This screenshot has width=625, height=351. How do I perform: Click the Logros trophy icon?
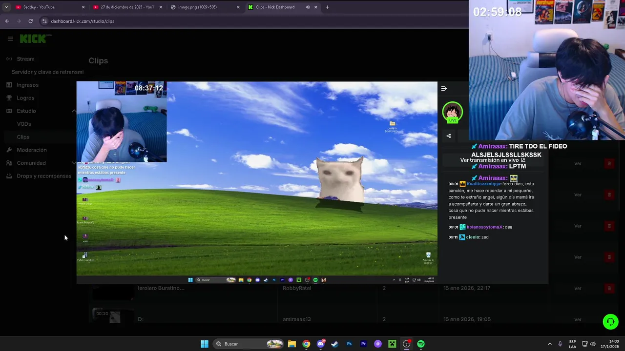[9, 98]
